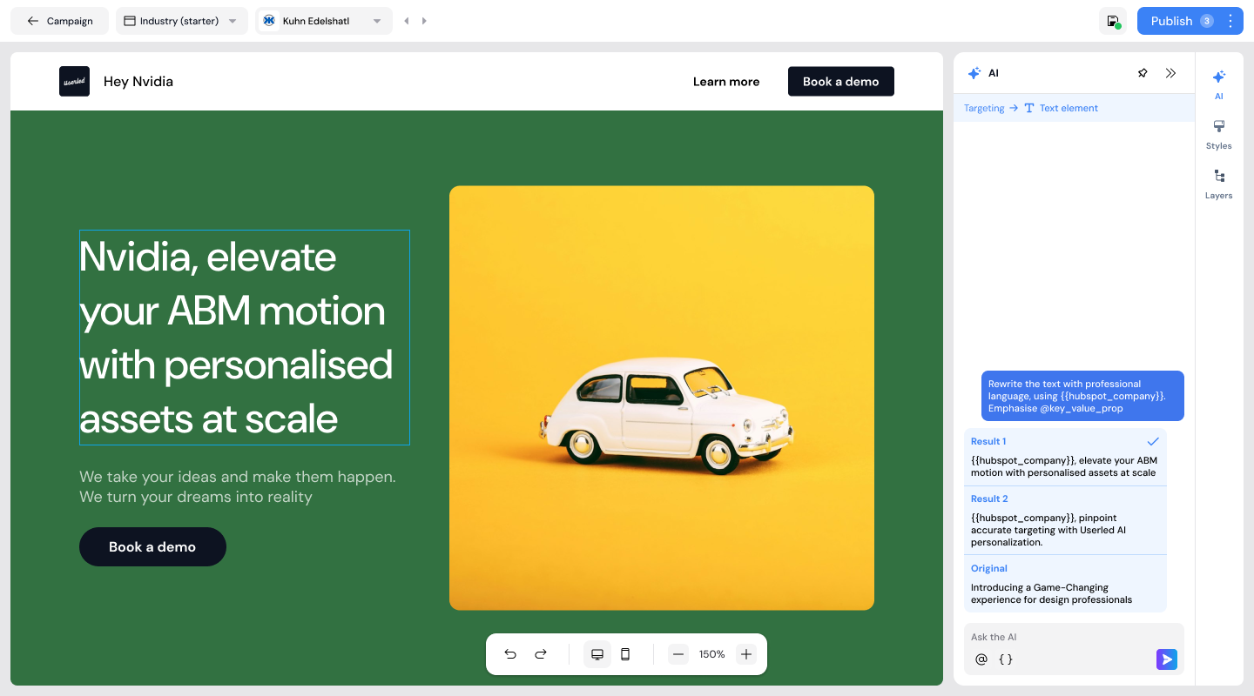Send the AI prompt
The height and width of the screenshot is (696, 1254).
pos(1167,659)
